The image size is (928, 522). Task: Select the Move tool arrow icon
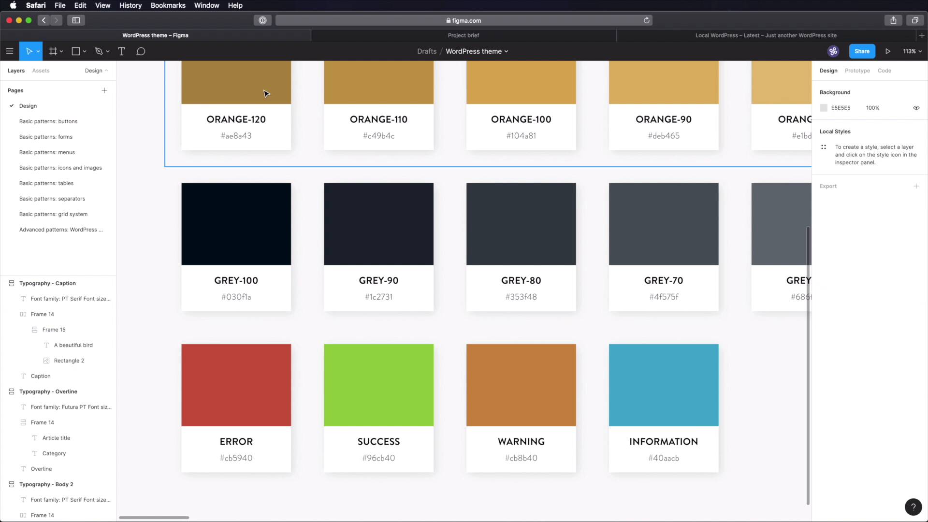point(29,51)
